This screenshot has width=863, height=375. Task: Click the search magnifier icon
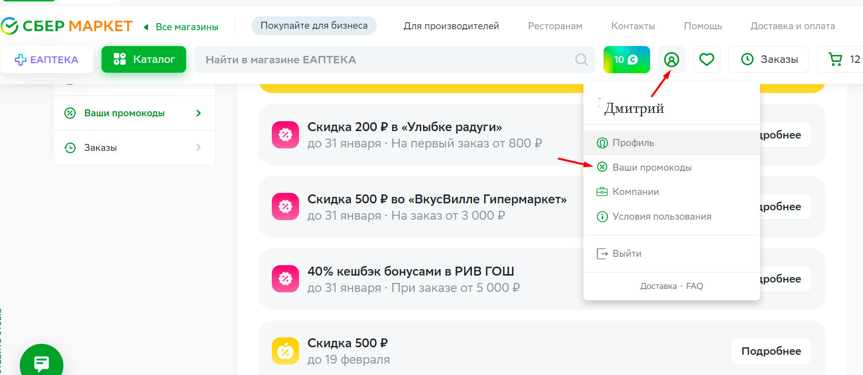581,60
